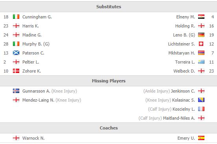Click the Egyptian flag next to Elneny M.

(201, 17)
